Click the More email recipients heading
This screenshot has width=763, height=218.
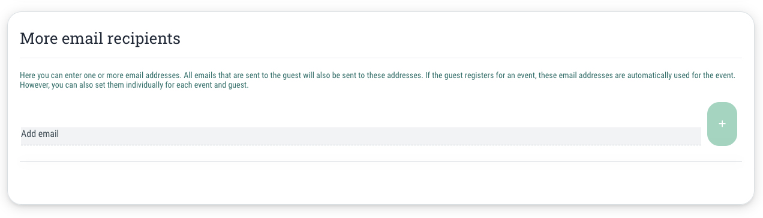tap(100, 39)
